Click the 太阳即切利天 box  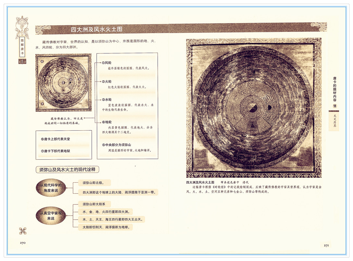[x=106, y=227]
